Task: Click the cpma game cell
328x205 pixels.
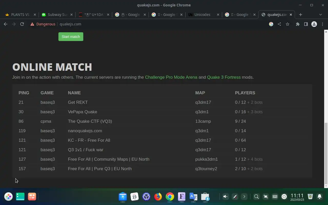Action: tap(46, 121)
